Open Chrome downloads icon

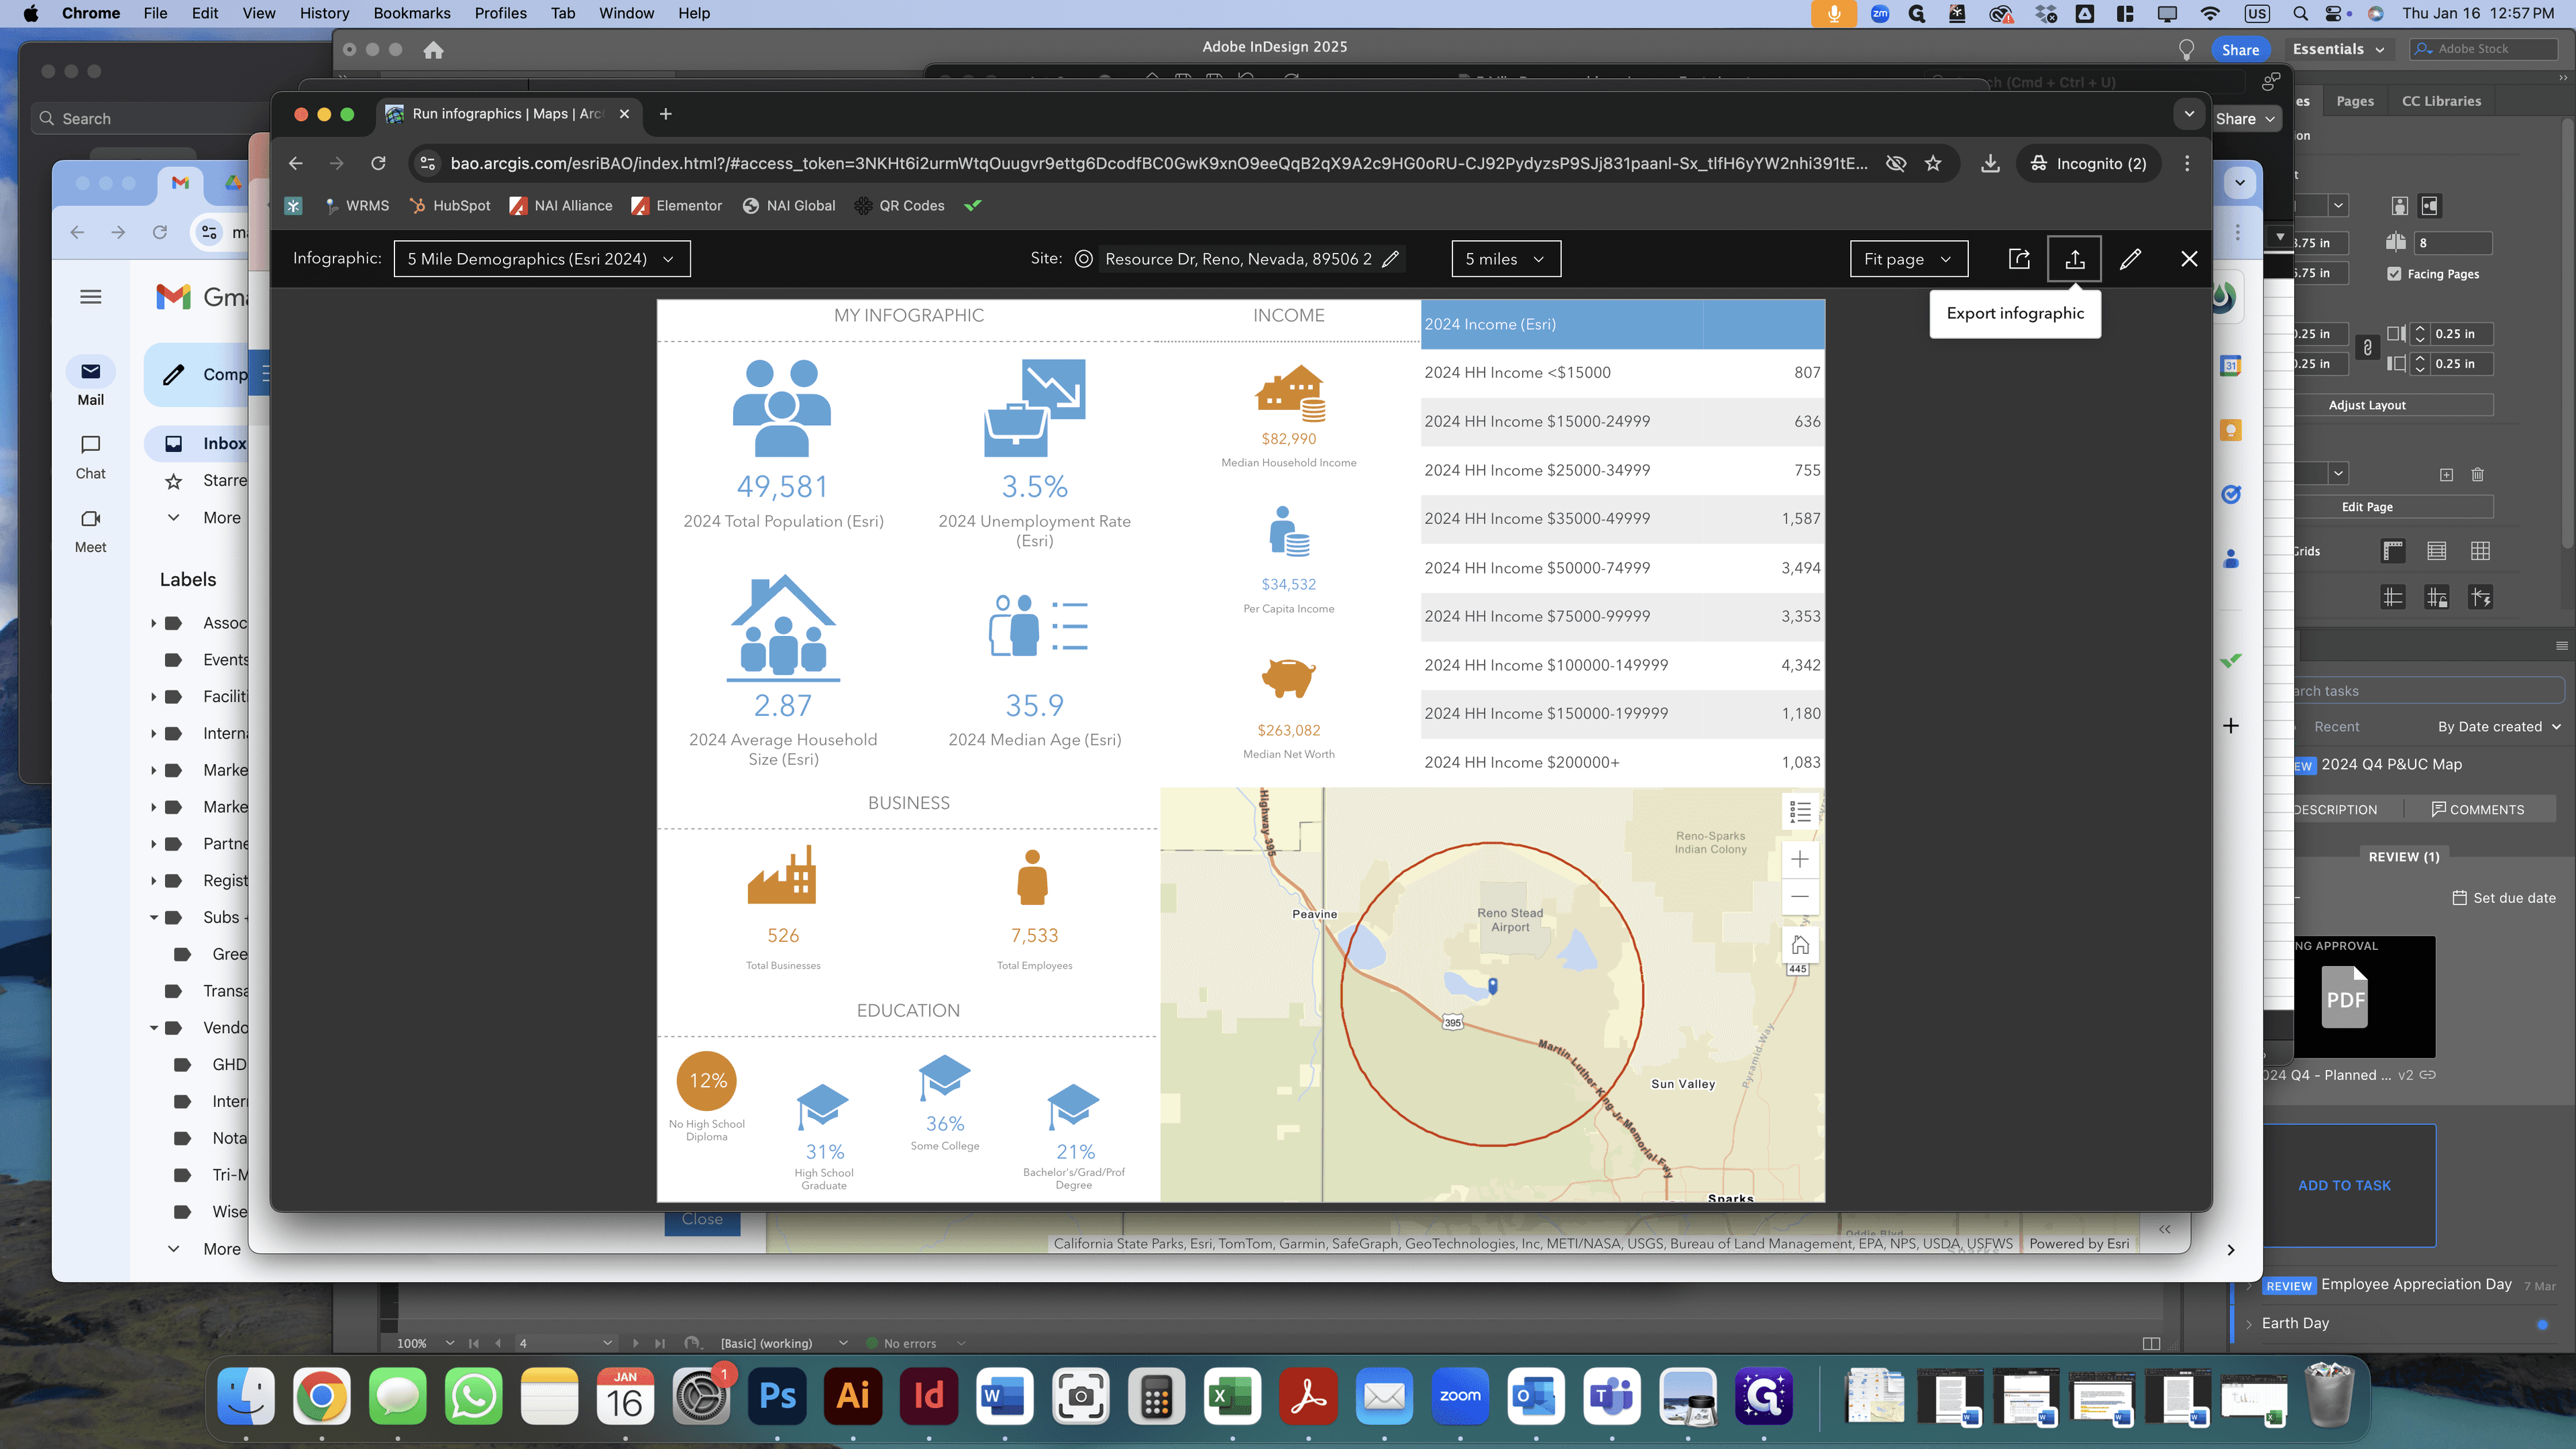(x=1990, y=163)
